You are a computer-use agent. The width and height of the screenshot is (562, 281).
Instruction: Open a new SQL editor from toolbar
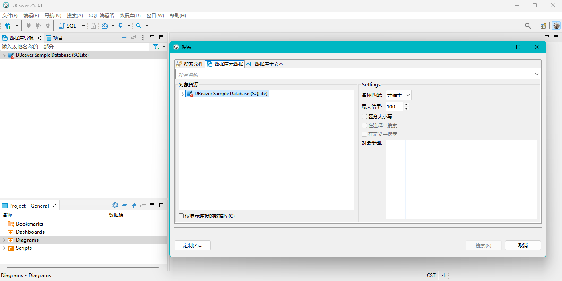[x=67, y=26]
